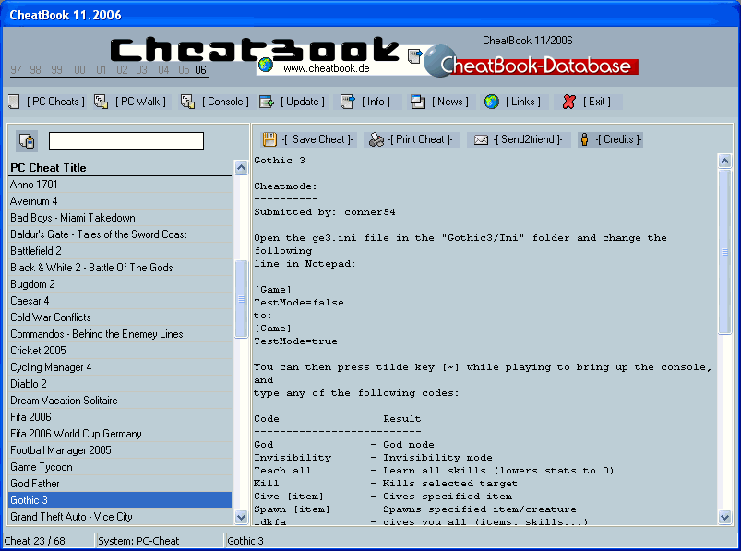Open Commandos - Behind the Enemey Lines

(x=120, y=333)
